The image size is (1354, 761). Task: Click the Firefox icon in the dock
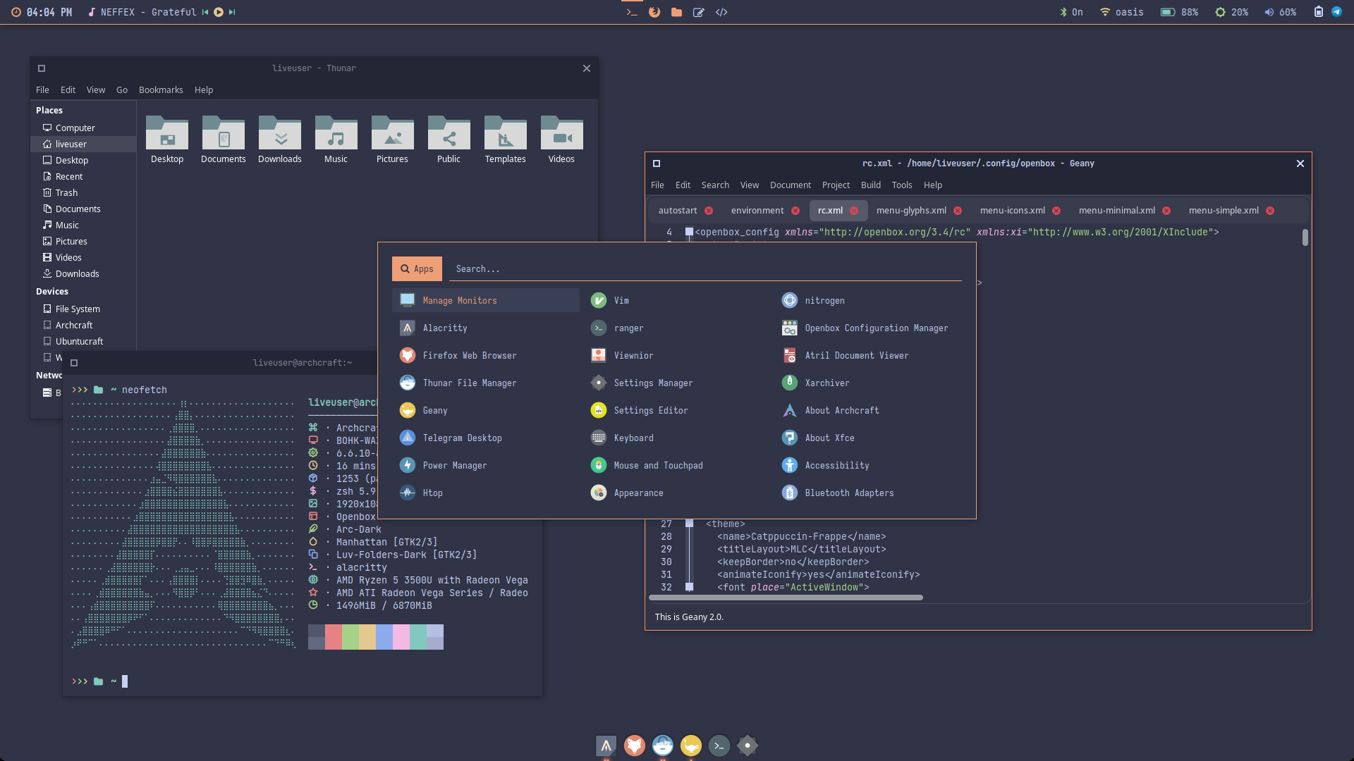[634, 745]
